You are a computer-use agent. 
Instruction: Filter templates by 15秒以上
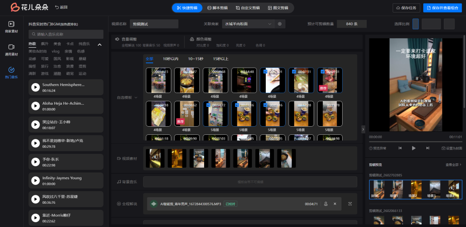[x=221, y=59]
